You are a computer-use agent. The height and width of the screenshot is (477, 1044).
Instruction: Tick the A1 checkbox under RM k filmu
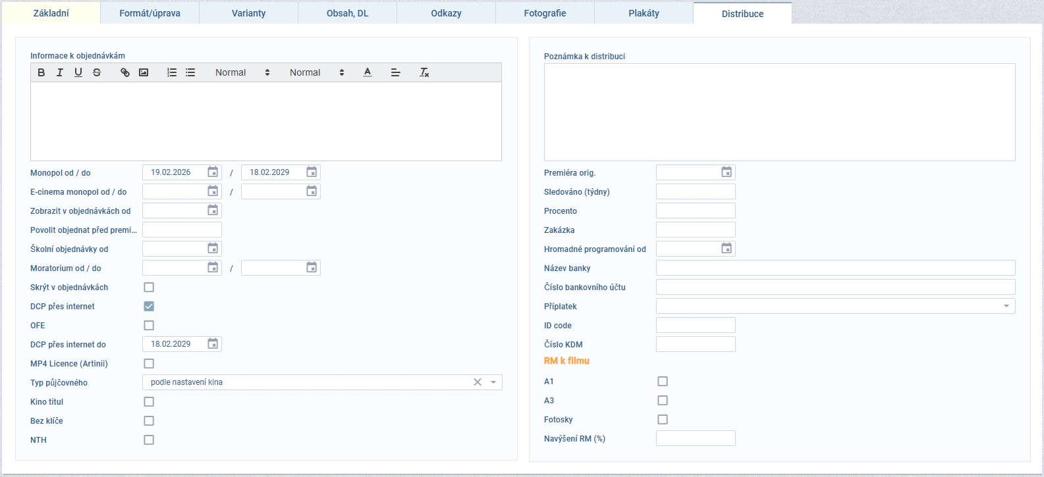tap(663, 382)
